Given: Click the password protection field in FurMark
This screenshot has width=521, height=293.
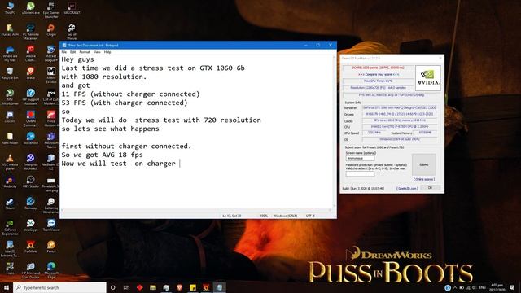Looking at the screenshot, I should (x=360, y=173).
